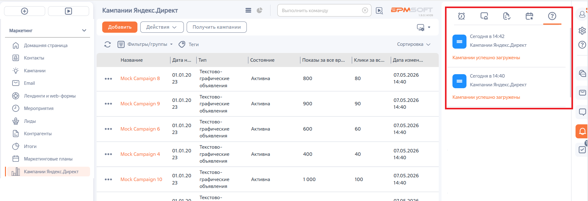The height and width of the screenshot is (201, 588).
Task: Open the chat bubbles icon
Action: [x=582, y=74]
